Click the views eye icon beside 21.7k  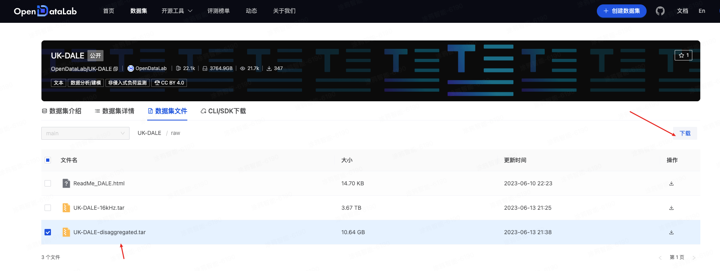coord(242,68)
